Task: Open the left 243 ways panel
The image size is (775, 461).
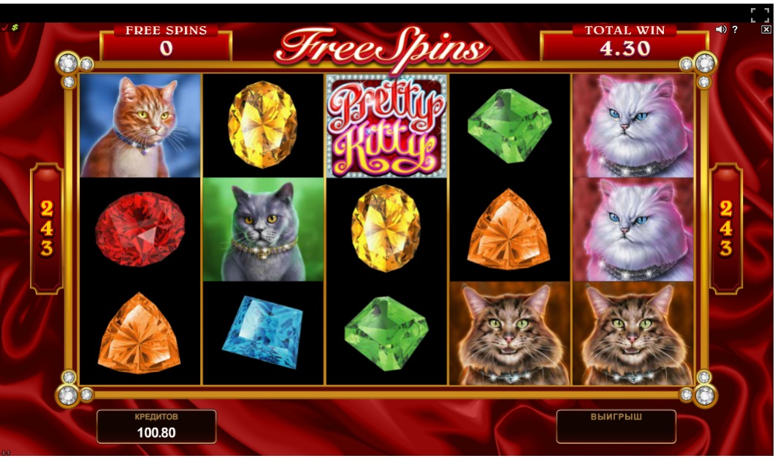Action: pyautogui.click(x=47, y=228)
